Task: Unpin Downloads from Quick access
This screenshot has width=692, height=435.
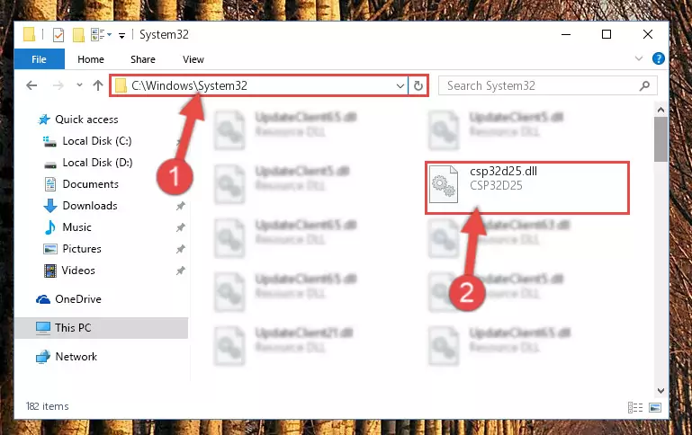Action: [180, 206]
